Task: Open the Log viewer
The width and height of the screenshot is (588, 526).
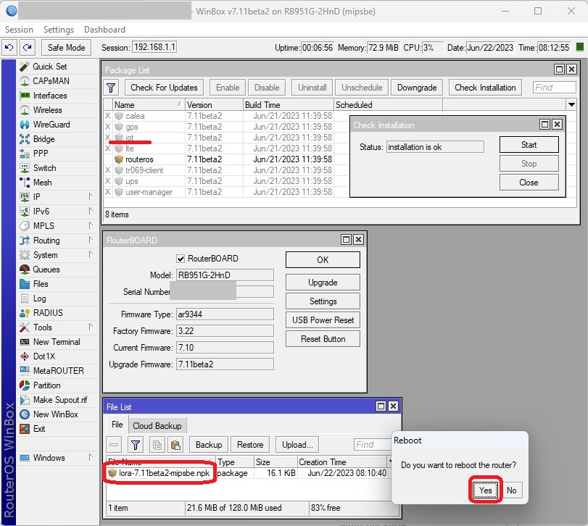Action: pyautogui.click(x=39, y=299)
